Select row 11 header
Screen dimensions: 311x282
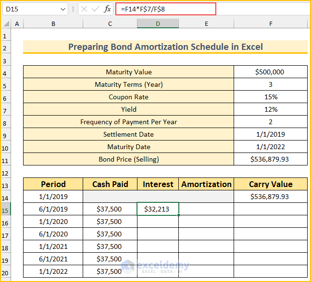click(x=5, y=159)
